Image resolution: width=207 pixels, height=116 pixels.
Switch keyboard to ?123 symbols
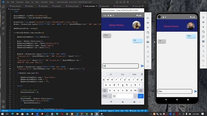[x=105, y=96]
